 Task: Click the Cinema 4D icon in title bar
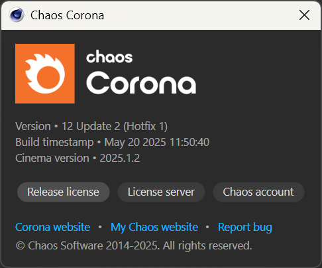(x=17, y=15)
